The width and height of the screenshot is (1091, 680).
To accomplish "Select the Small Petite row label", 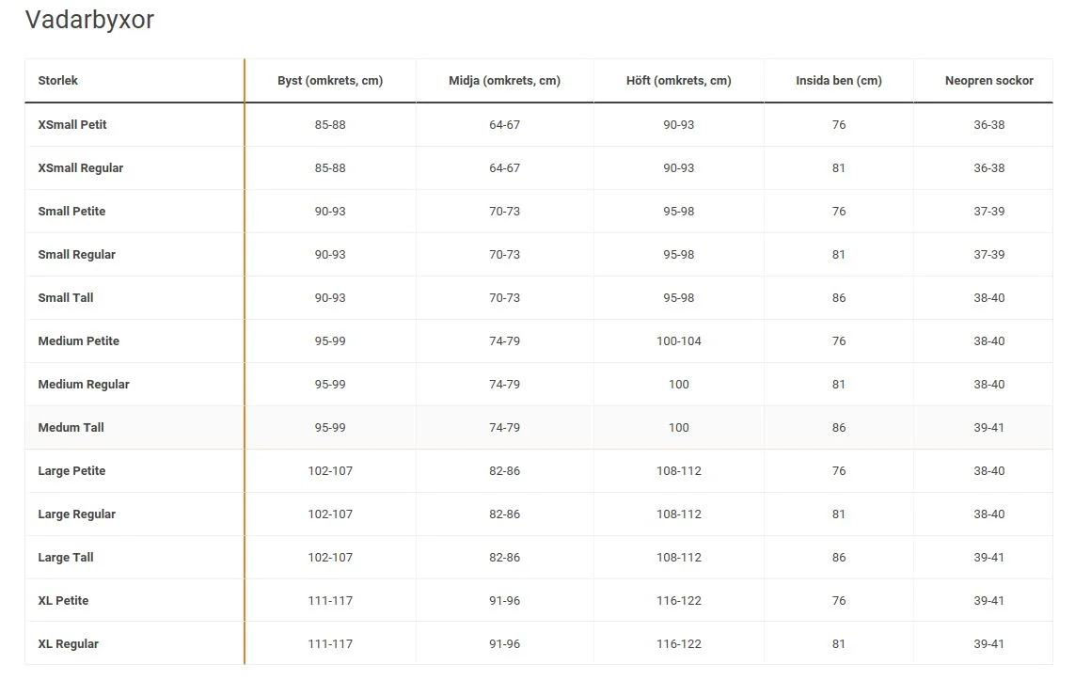I will coord(71,211).
